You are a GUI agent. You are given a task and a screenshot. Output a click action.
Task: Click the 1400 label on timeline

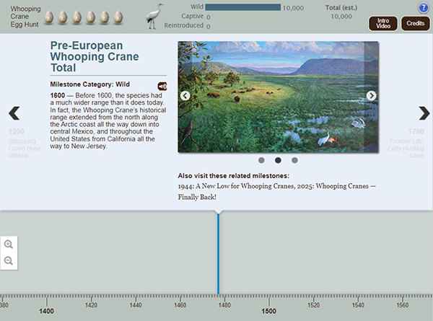[46, 311]
